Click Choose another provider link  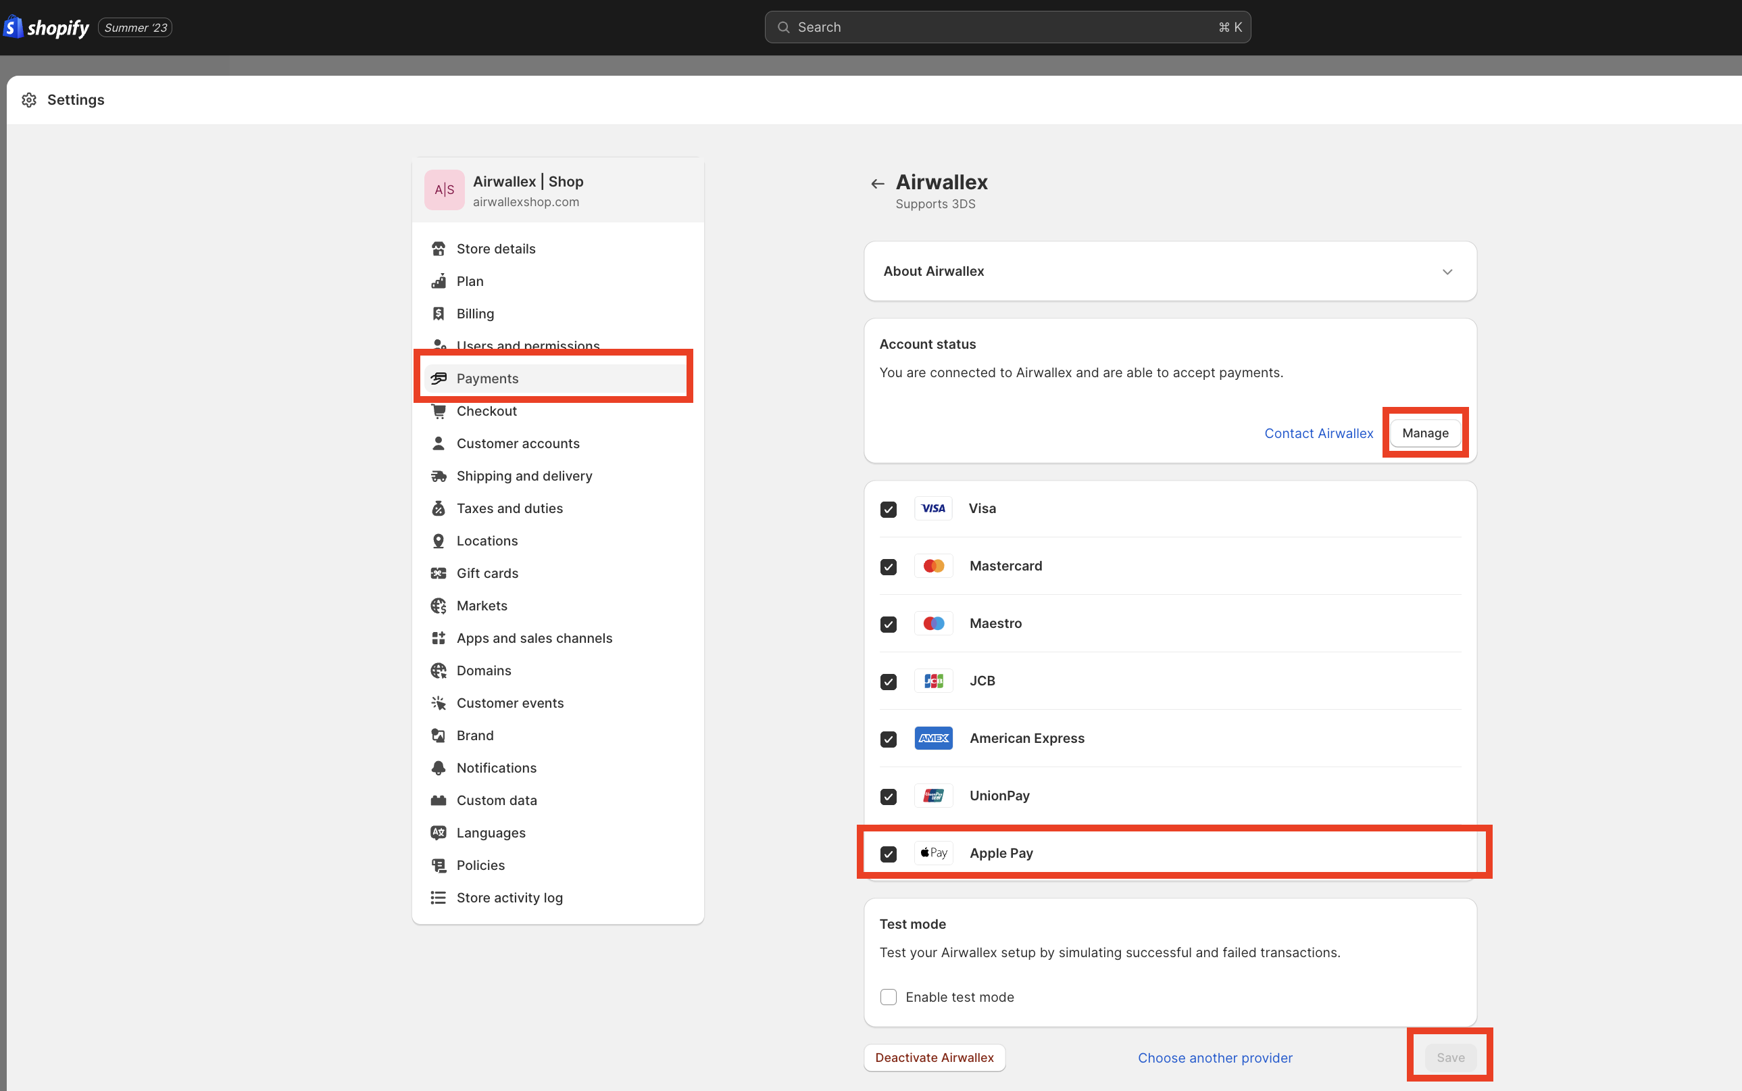tap(1215, 1058)
